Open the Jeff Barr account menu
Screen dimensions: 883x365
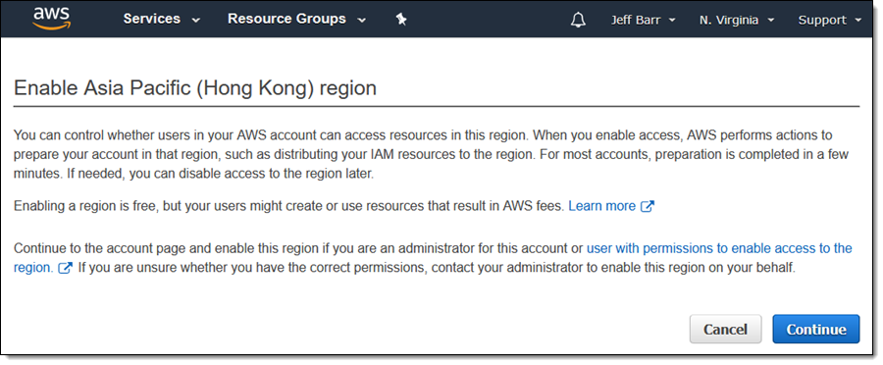pyautogui.click(x=643, y=20)
